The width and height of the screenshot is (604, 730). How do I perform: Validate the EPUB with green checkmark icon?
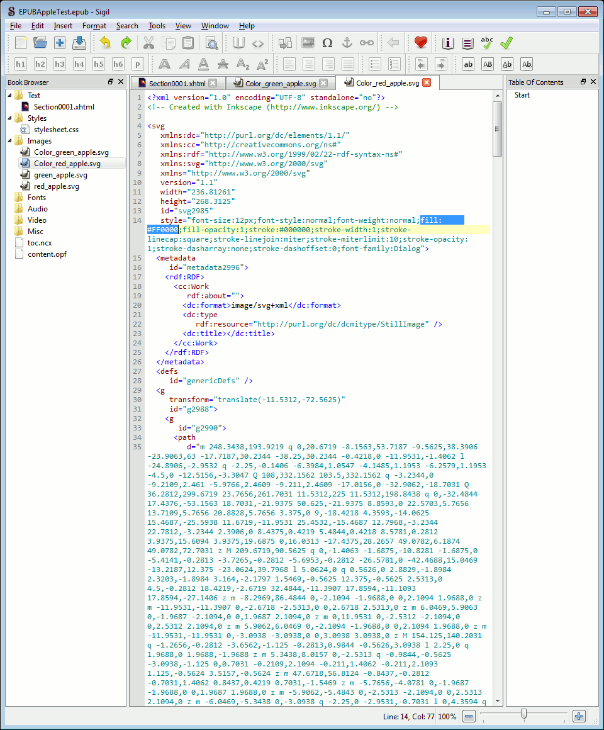coord(506,43)
